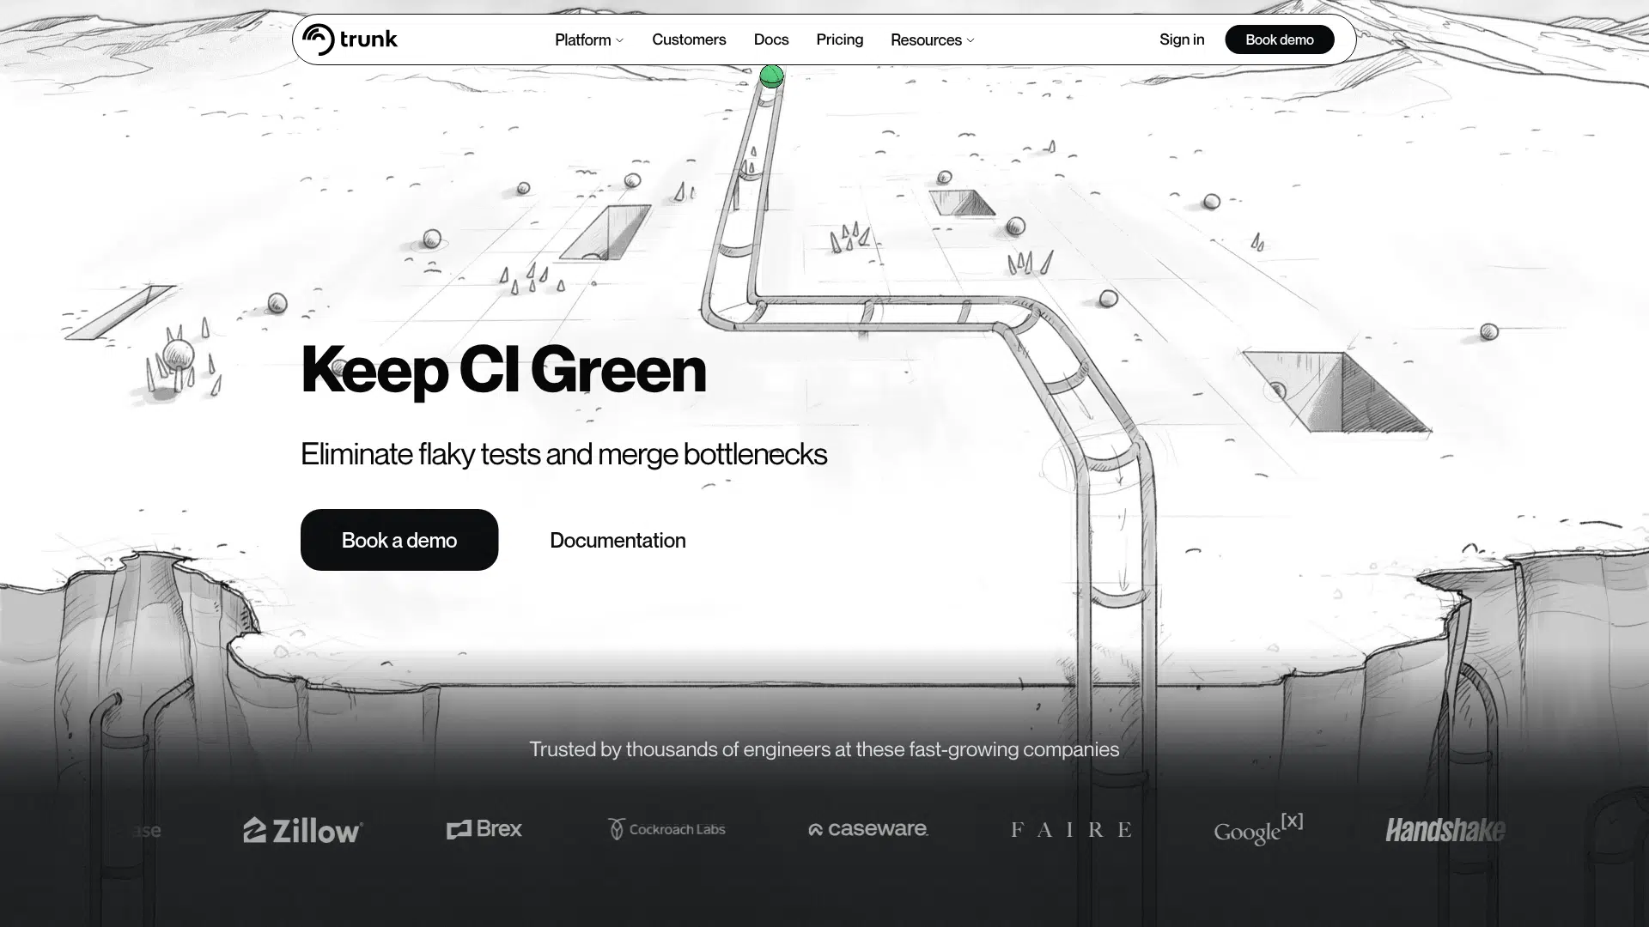Image resolution: width=1649 pixels, height=927 pixels.
Task: Click the Book a demo hero button
Action: [x=399, y=540]
